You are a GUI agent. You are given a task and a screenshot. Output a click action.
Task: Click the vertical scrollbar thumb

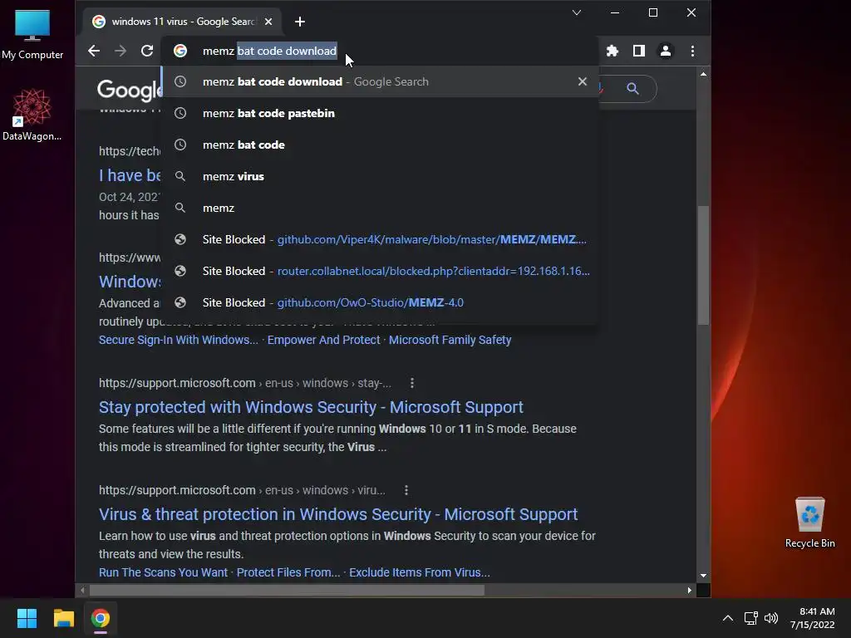[703, 265]
